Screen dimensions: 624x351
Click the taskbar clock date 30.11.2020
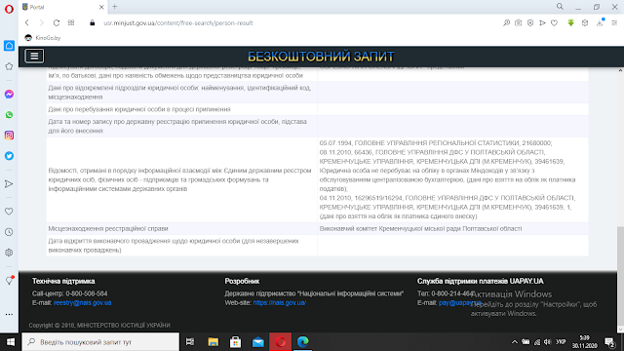point(585,346)
